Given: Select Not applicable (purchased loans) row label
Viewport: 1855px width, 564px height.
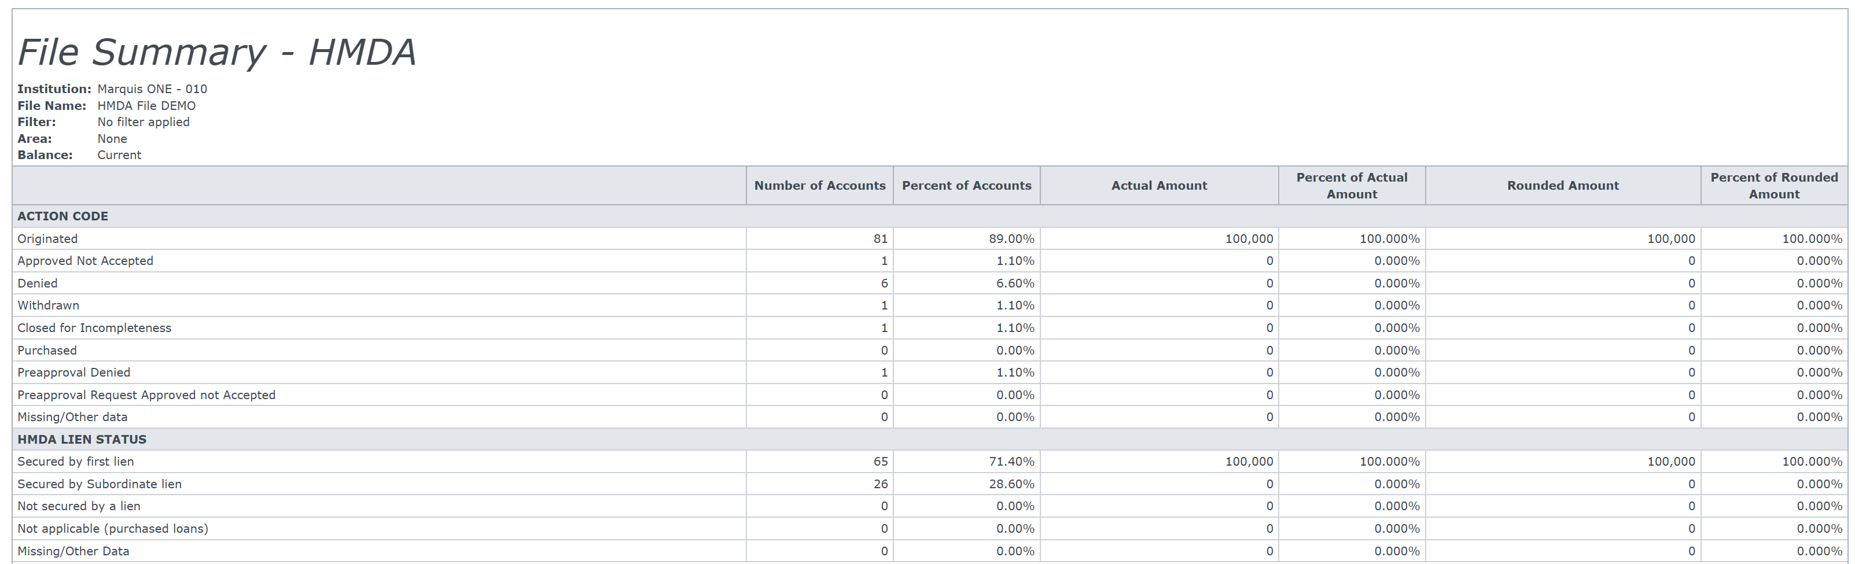Looking at the screenshot, I should (112, 529).
